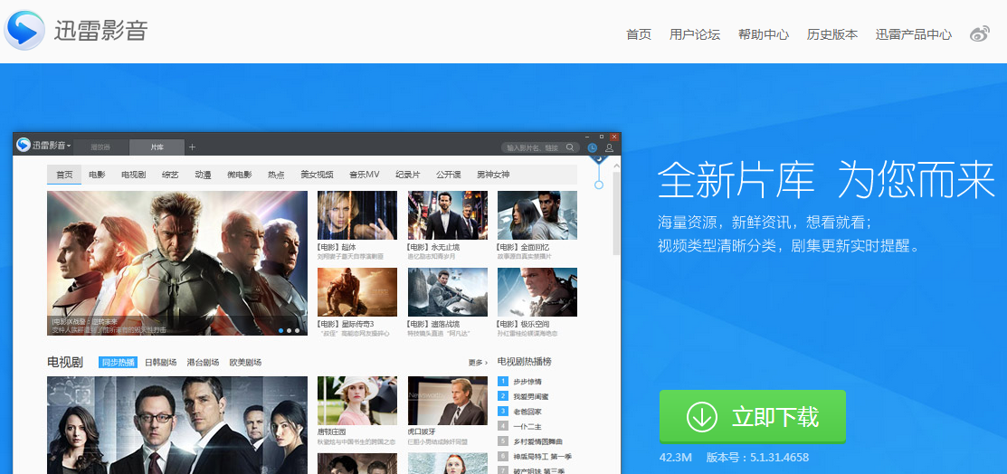Open the 极乐空间 movie thumbnail
The height and width of the screenshot is (474, 1007).
[537, 292]
